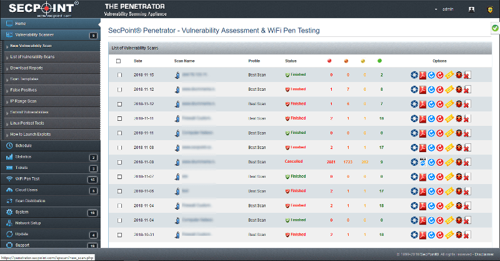
Task: Click ladybug icon in 2018-11-15 row
Action: pyautogui.click(x=459, y=74)
